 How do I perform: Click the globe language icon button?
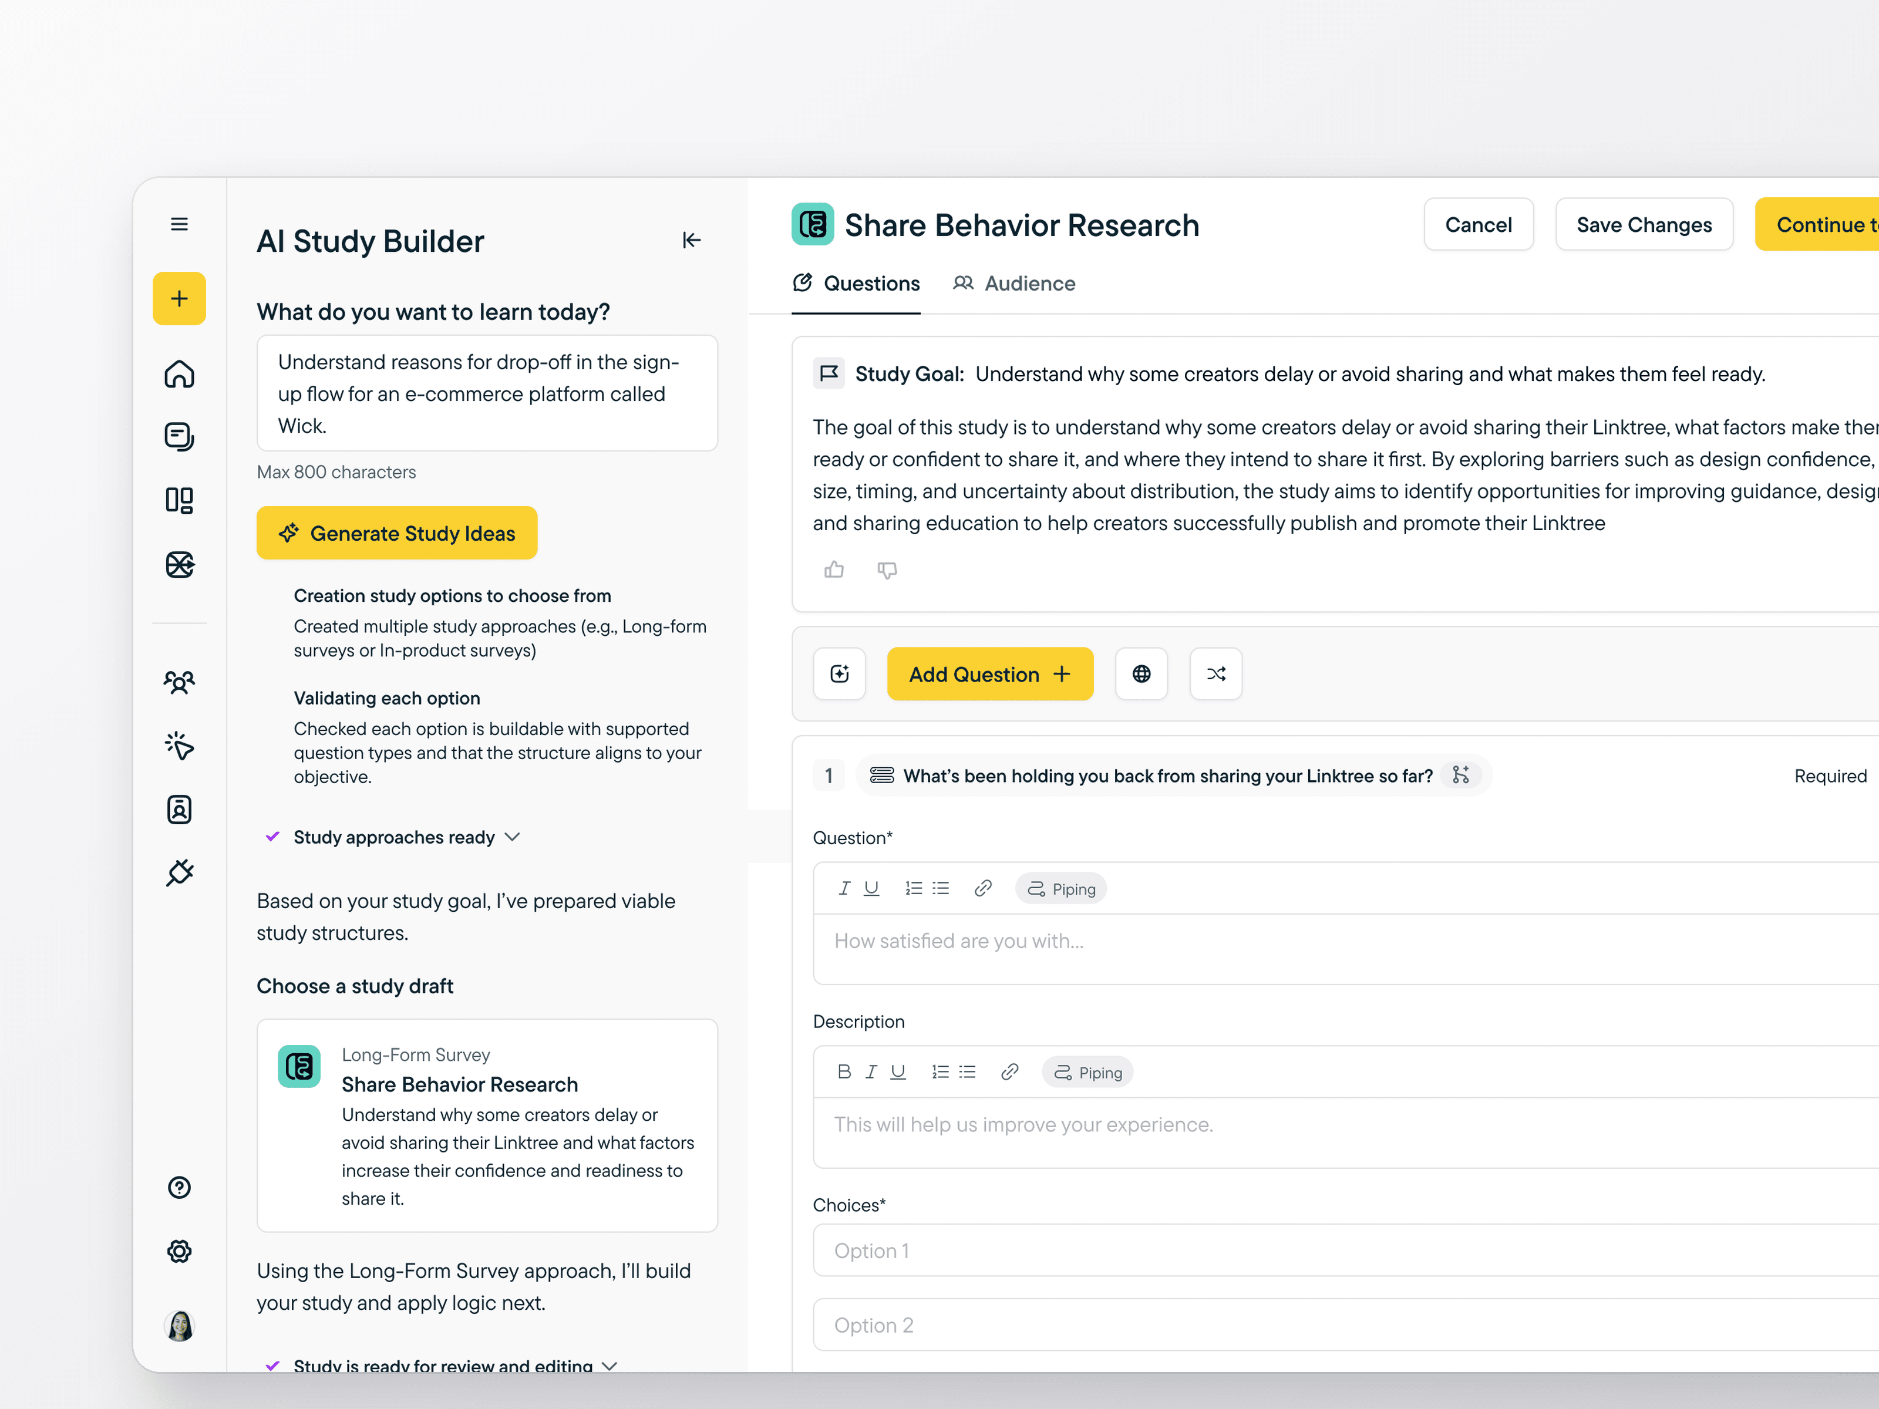point(1141,673)
